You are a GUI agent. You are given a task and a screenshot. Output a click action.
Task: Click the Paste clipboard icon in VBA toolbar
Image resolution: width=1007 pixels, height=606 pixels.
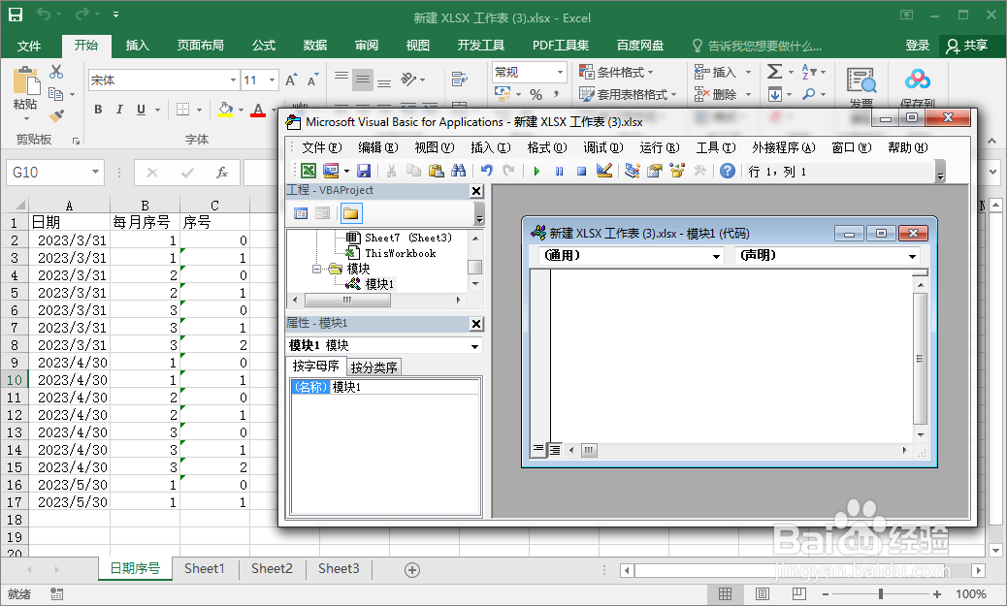pos(436,171)
